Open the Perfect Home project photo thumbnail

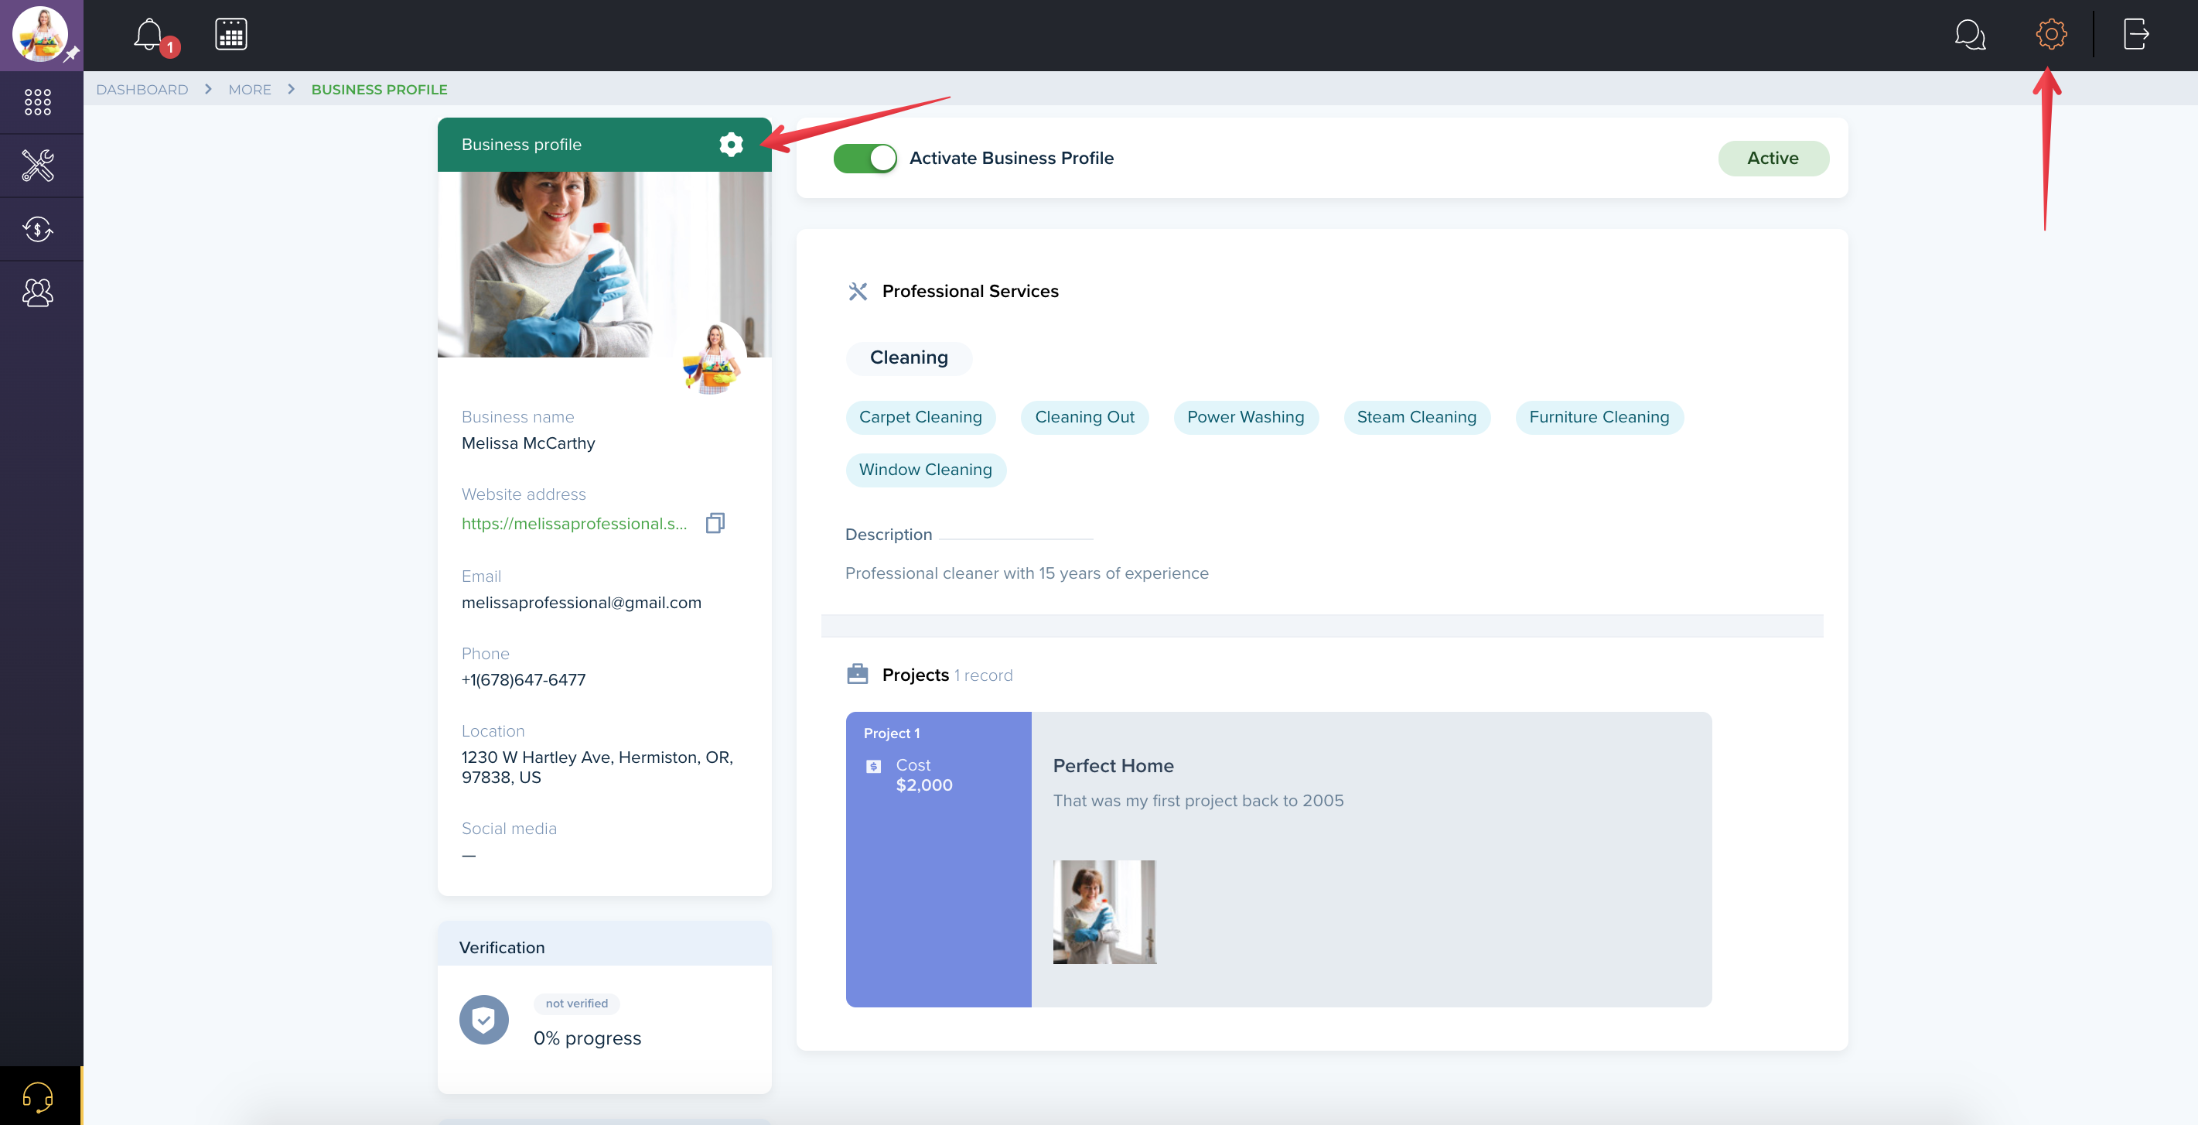1104,911
